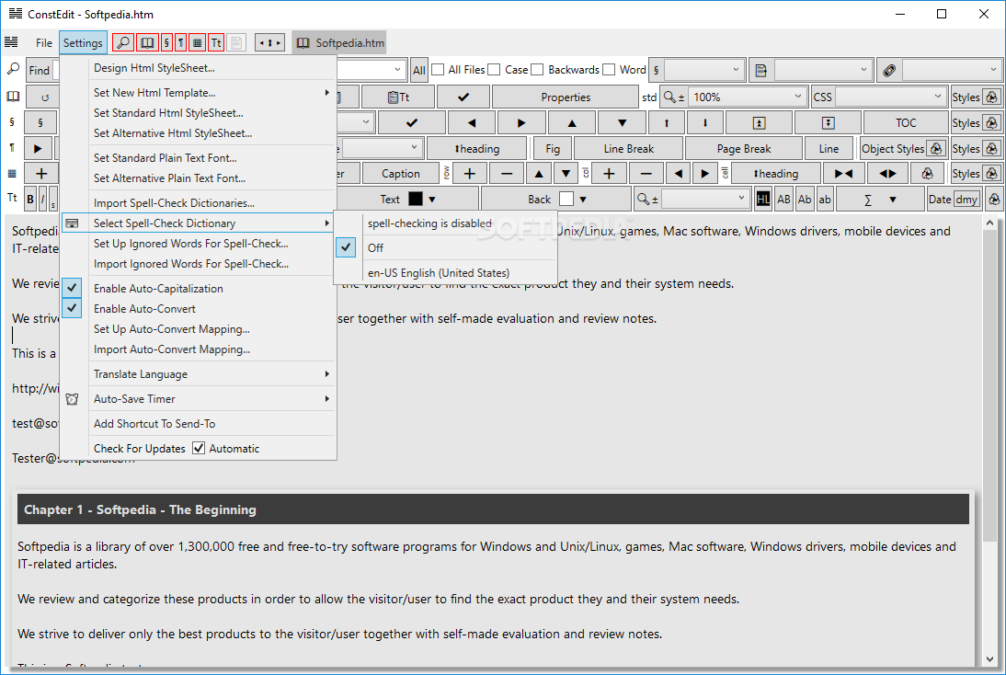Toggle the book document toolbar icon
The width and height of the screenshot is (1006, 675).
tap(147, 43)
